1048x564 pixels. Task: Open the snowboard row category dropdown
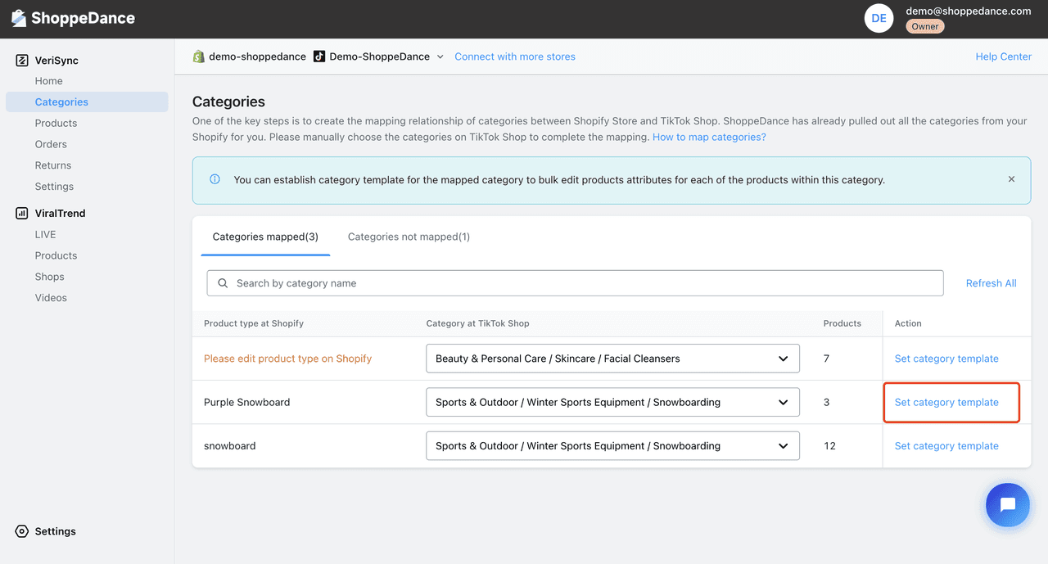click(612, 446)
